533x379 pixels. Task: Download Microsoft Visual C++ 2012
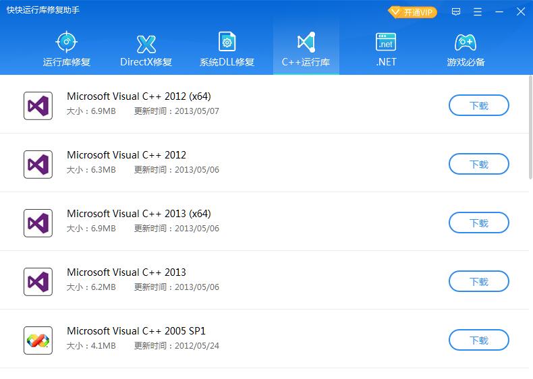479,164
